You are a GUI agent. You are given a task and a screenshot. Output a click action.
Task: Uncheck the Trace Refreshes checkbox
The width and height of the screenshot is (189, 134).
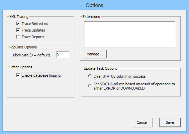pyautogui.click(x=18, y=24)
